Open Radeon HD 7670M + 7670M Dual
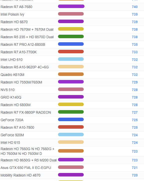144x181 pixels. click(27, 29)
